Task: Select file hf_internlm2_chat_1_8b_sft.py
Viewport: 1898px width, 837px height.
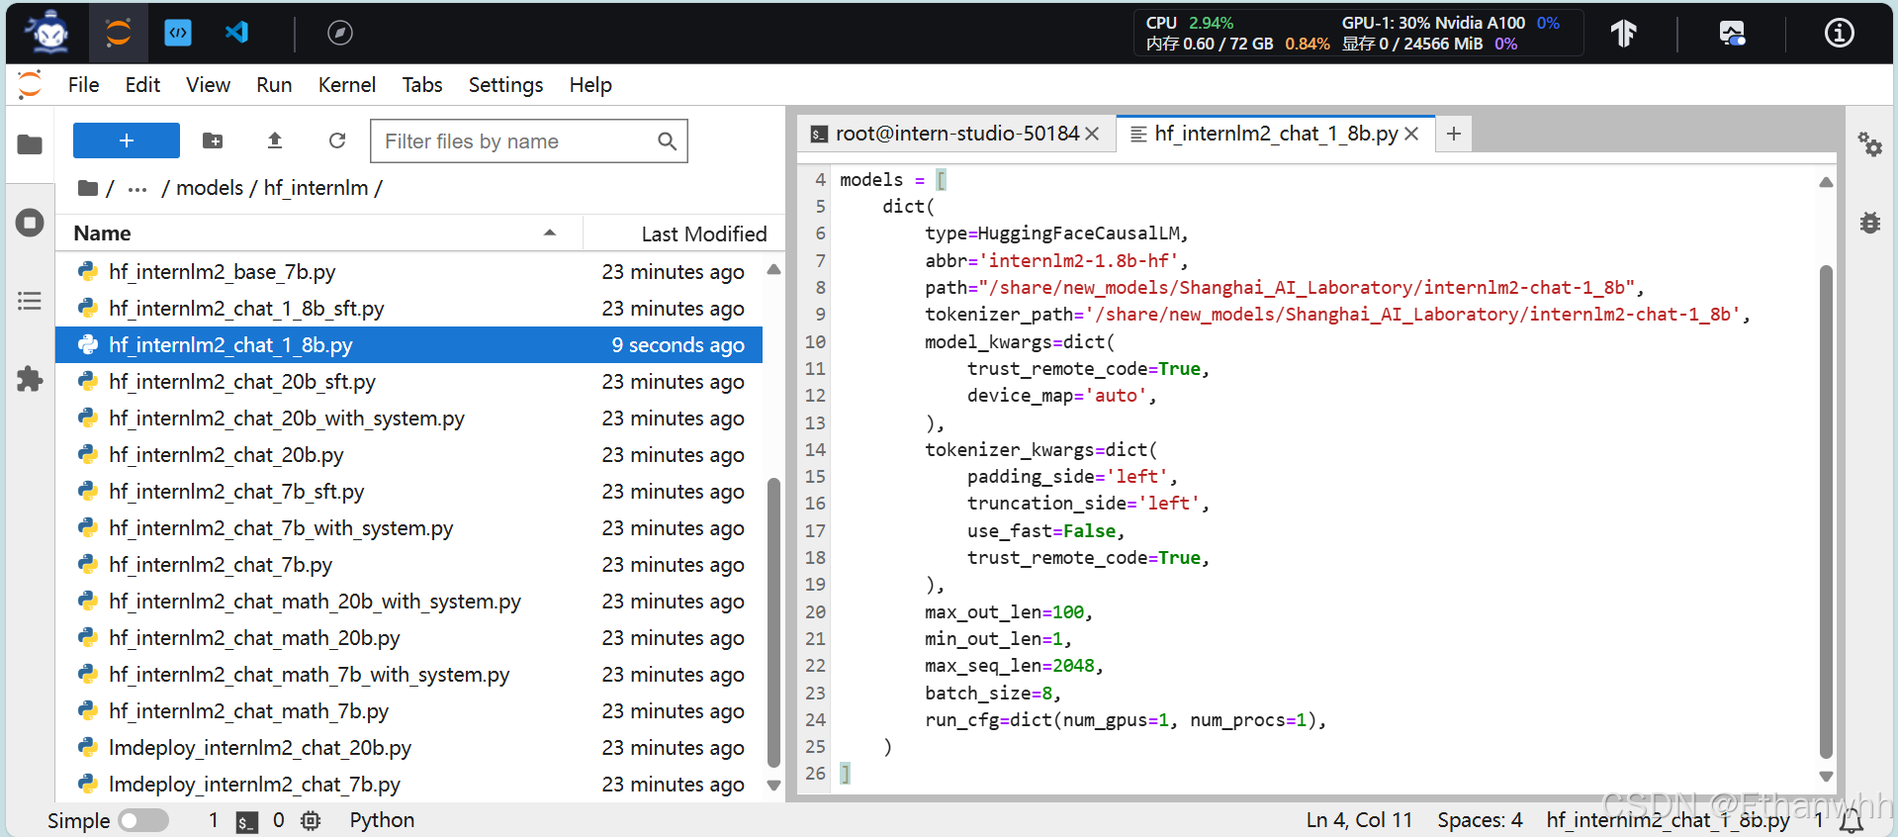Action: (409, 309)
